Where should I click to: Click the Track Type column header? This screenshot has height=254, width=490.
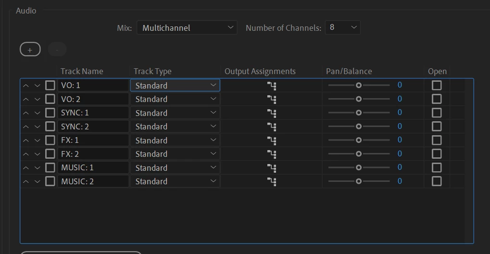[x=152, y=71]
